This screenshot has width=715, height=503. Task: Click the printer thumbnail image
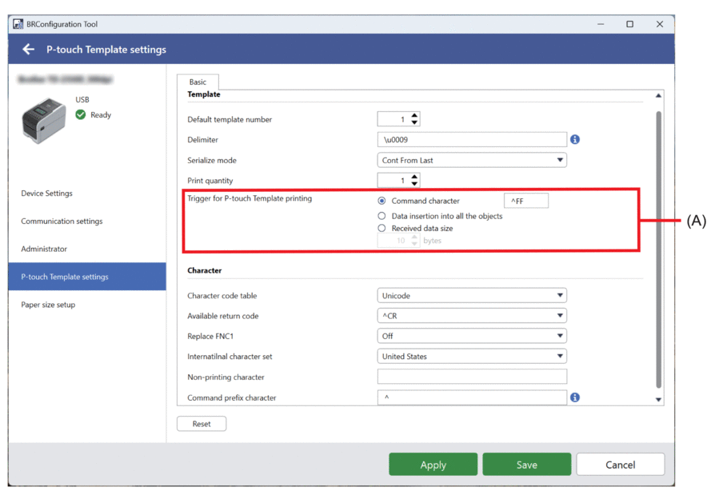pos(44,120)
